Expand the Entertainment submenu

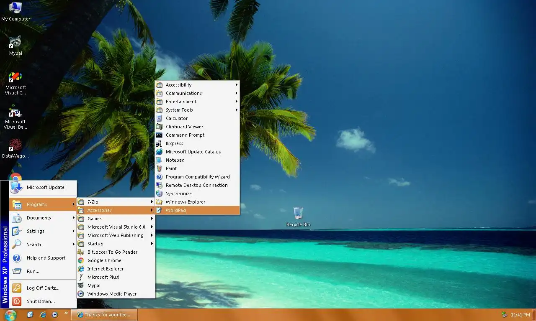point(197,102)
